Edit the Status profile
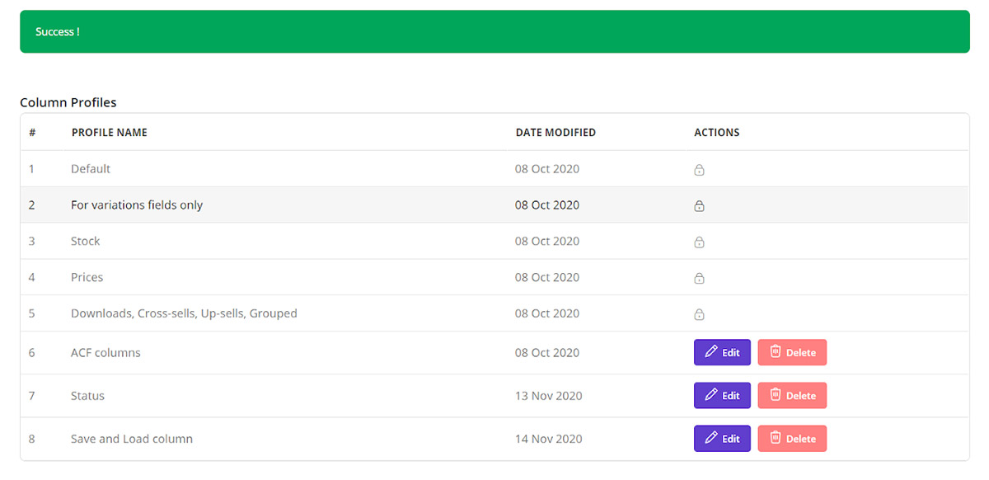This screenshot has width=989, height=480. [722, 395]
